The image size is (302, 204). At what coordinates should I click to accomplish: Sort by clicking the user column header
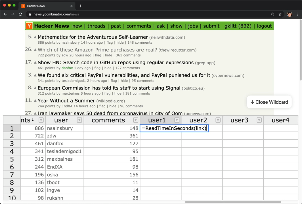coord(61,120)
